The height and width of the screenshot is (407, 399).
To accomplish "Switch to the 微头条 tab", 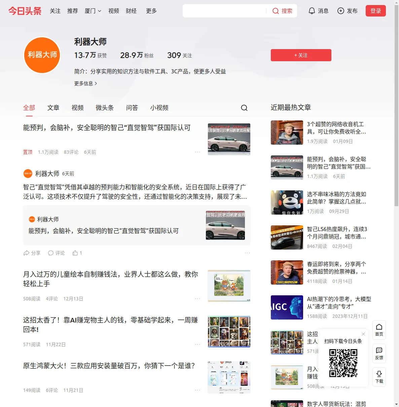I will [105, 108].
